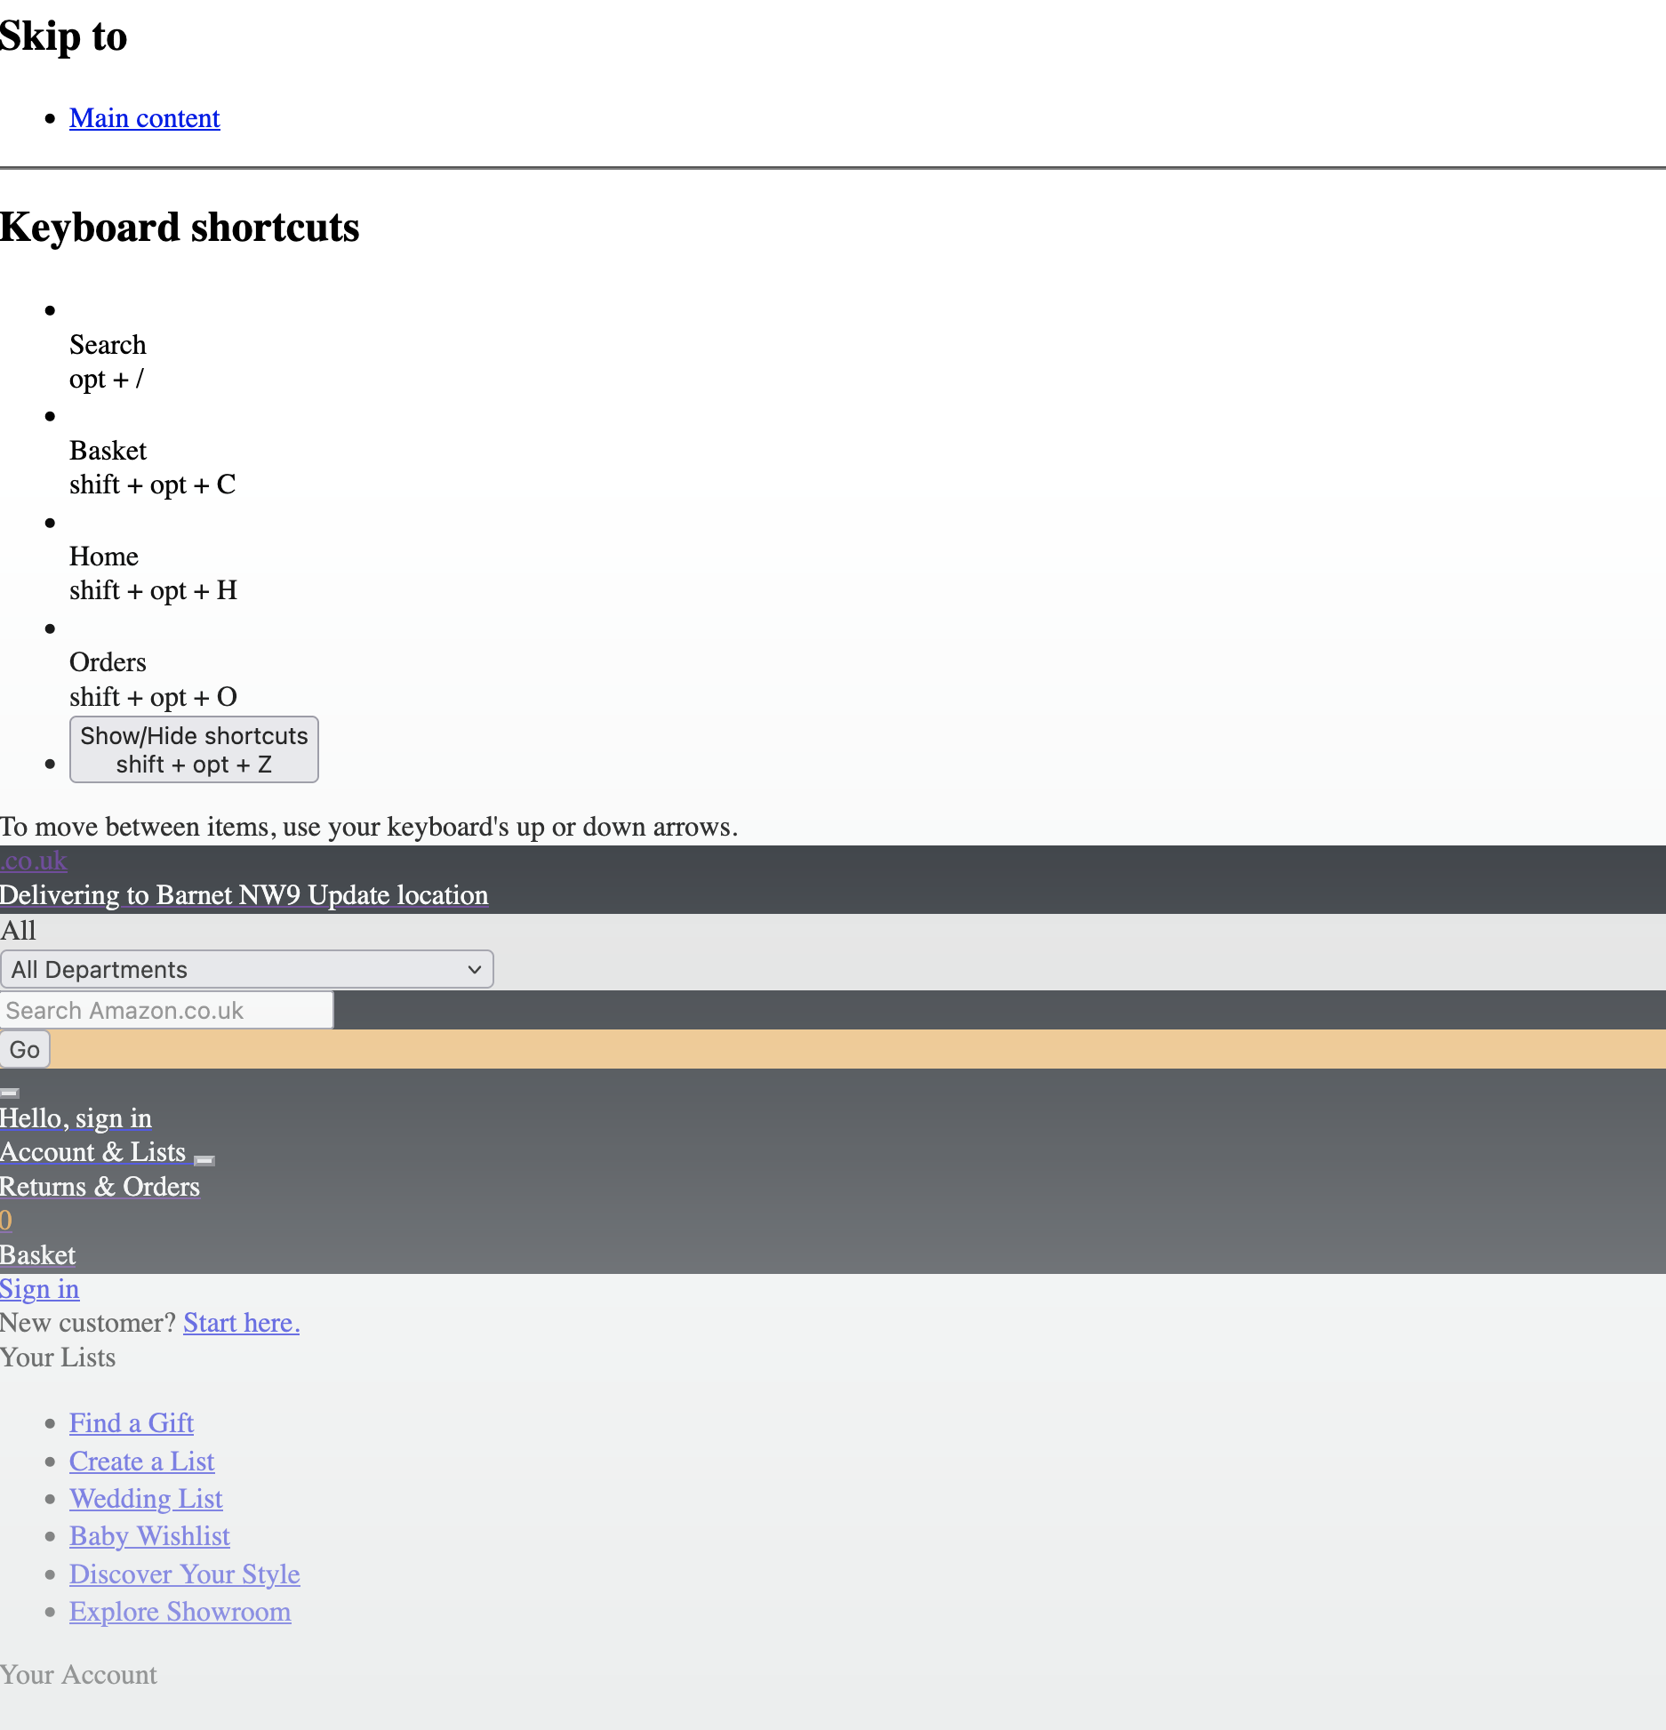
Task: Click the Orders shortcut label
Action: click(108, 662)
